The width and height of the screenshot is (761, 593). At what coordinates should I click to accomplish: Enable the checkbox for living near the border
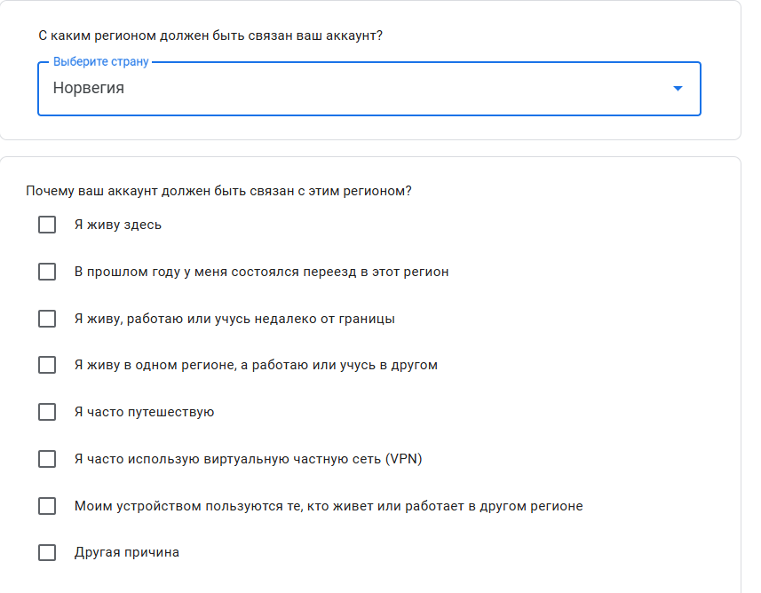[47, 319]
